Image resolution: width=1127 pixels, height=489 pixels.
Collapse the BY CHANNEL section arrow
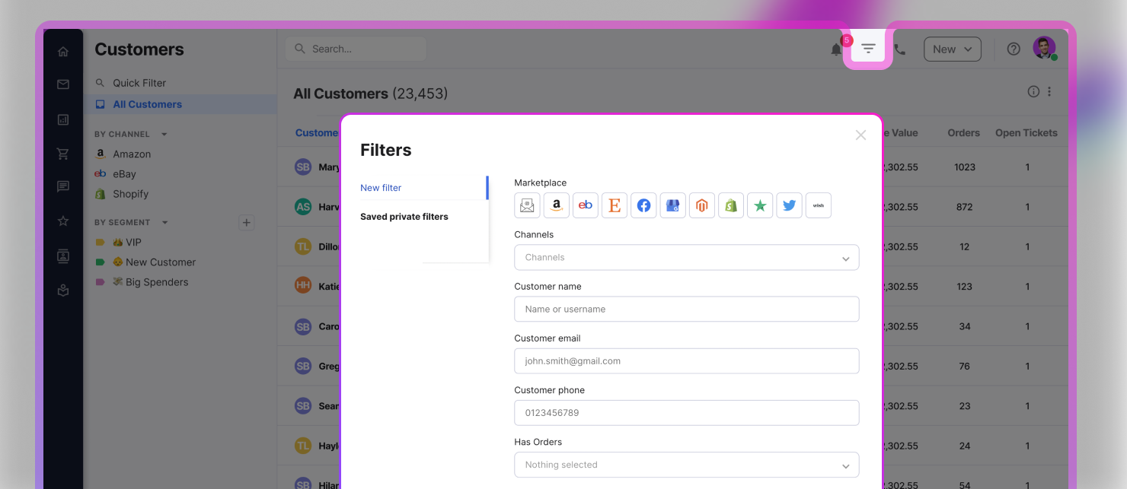click(164, 135)
